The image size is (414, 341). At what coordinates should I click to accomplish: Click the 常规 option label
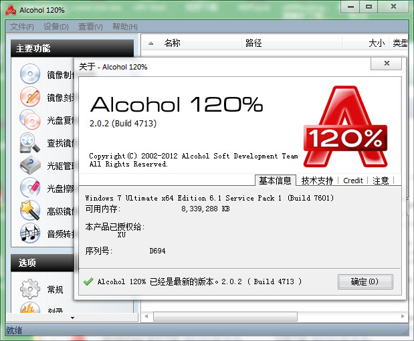tap(55, 290)
